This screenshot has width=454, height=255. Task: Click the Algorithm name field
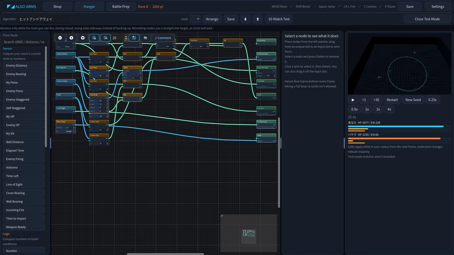pos(44,19)
